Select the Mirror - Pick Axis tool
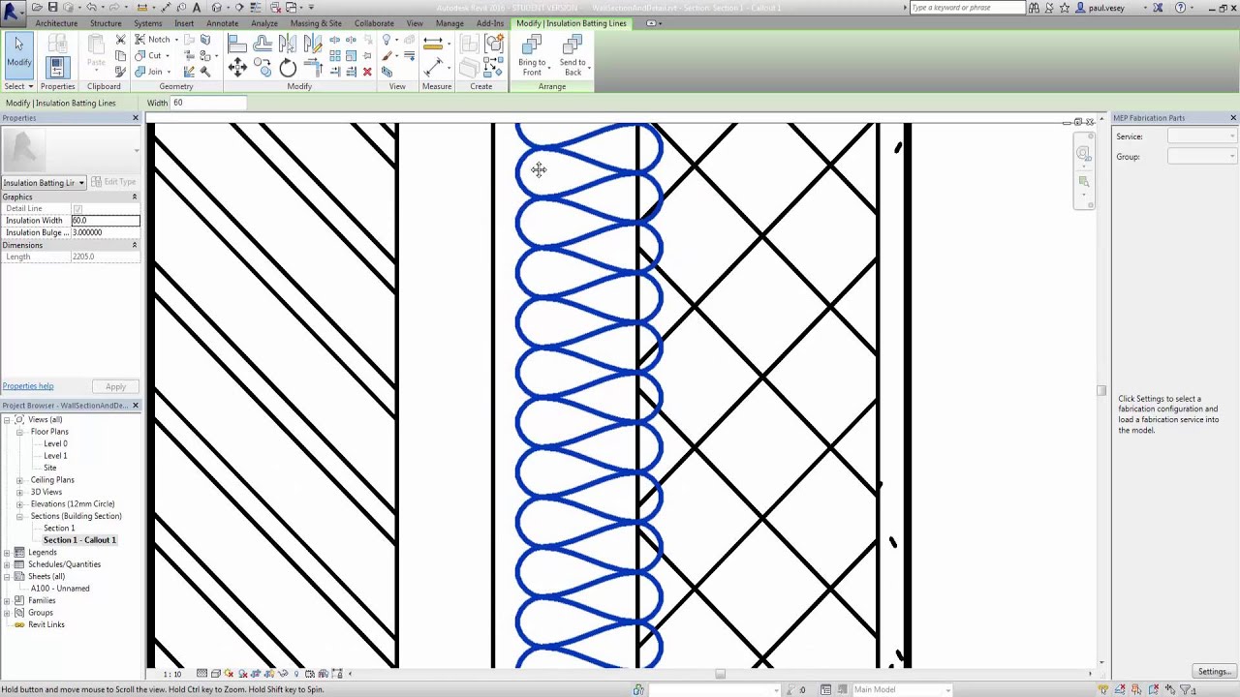Viewport: 1240px width, 697px height. (x=288, y=44)
